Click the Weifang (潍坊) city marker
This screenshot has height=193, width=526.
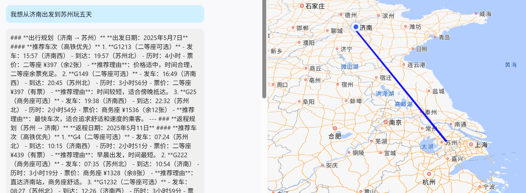point(406,26)
